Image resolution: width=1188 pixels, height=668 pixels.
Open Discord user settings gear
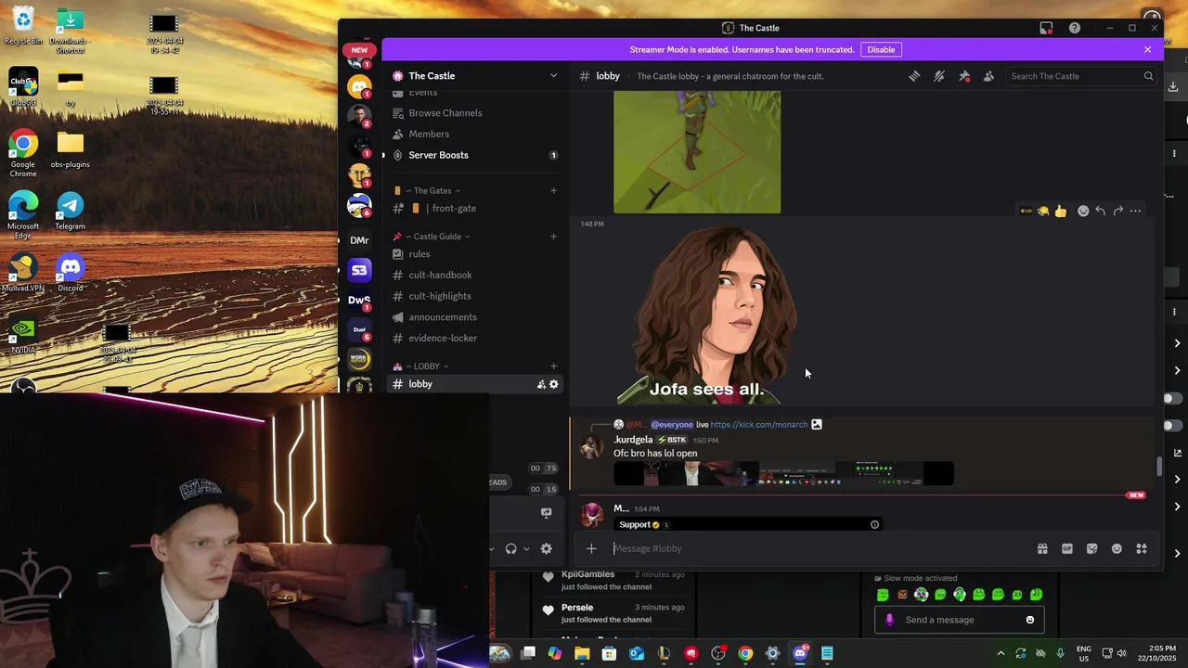pos(546,548)
